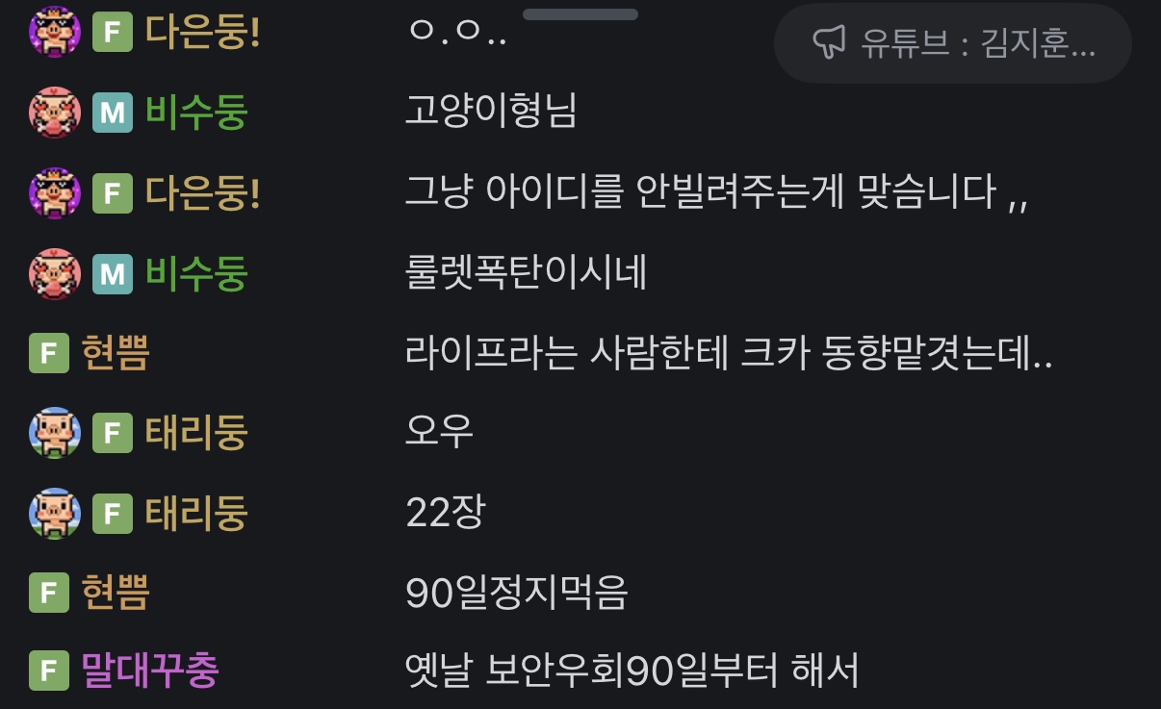Image resolution: width=1161 pixels, height=709 pixels.
Task: Tap the F badge on 현쁨's 90일정지먹음 row
Action: coord(49,593)
